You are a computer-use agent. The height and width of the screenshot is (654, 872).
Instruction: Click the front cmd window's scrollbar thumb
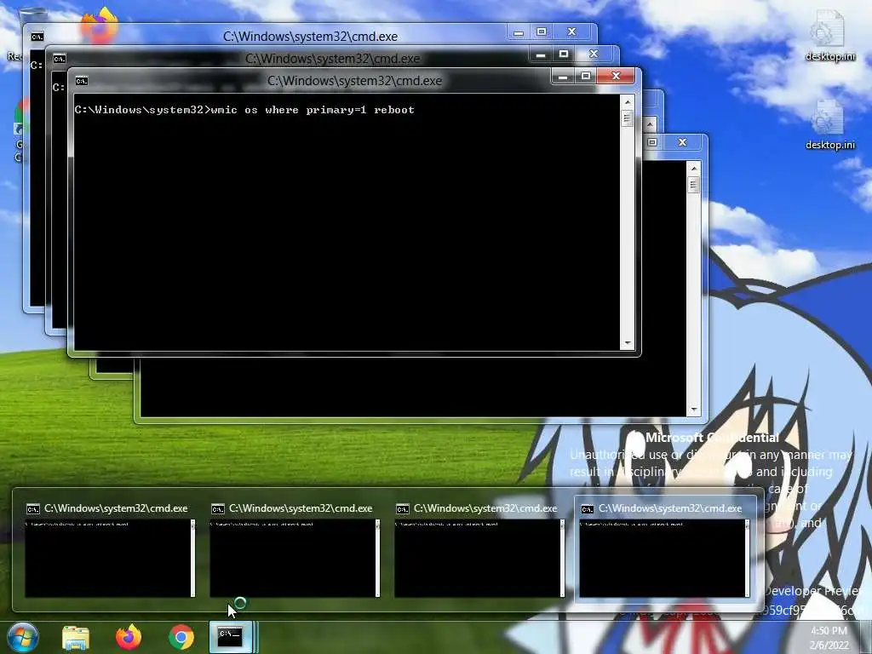coord(628,118)
